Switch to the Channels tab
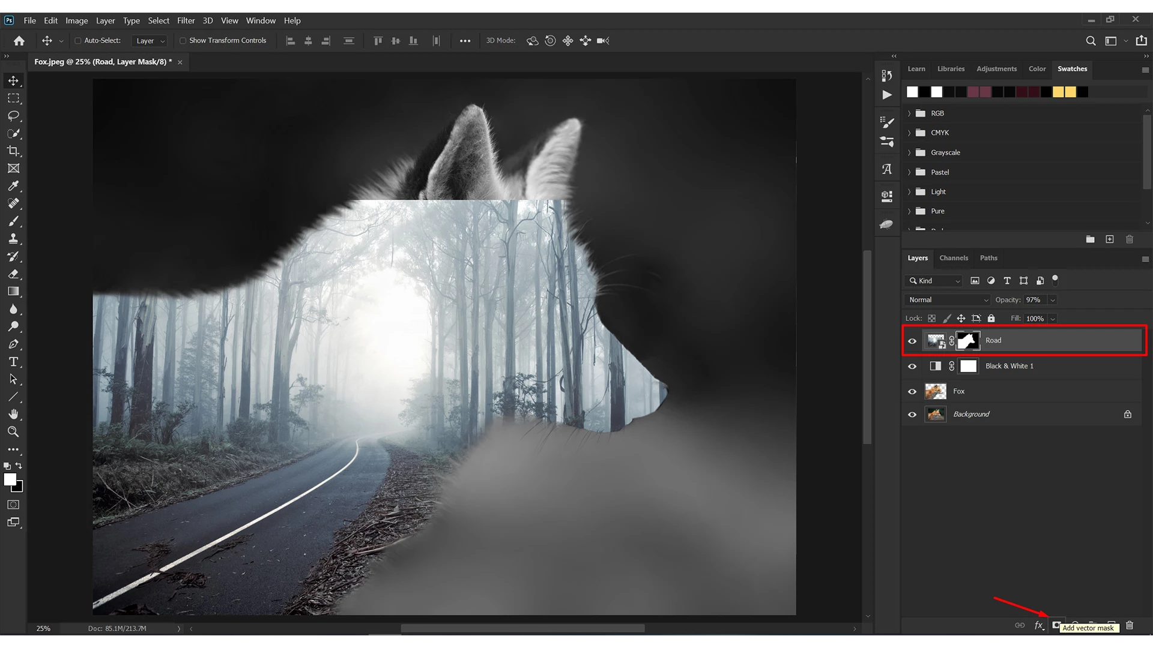This screenshot has width=1153, height=648. click(954, 258)
